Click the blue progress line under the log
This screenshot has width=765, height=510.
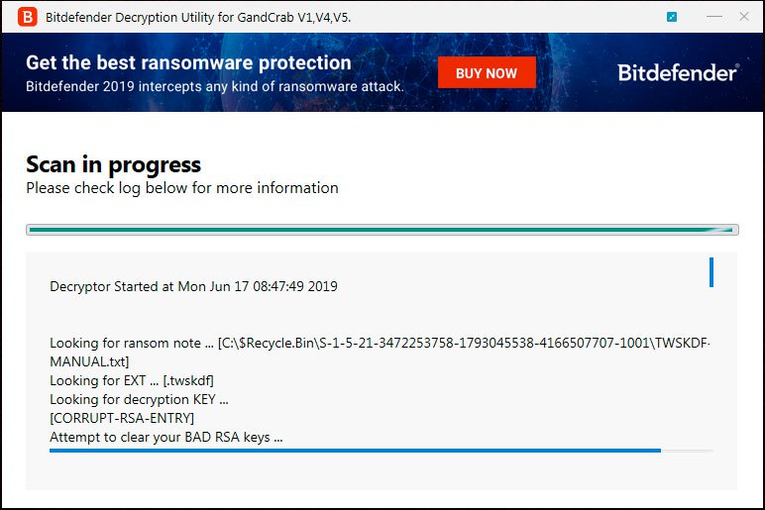355,451
